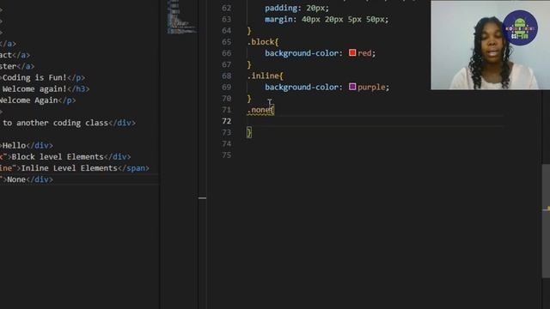Click line number 68 in gutter
Viewport: 550px width, 309px height.
click(227, 76)
